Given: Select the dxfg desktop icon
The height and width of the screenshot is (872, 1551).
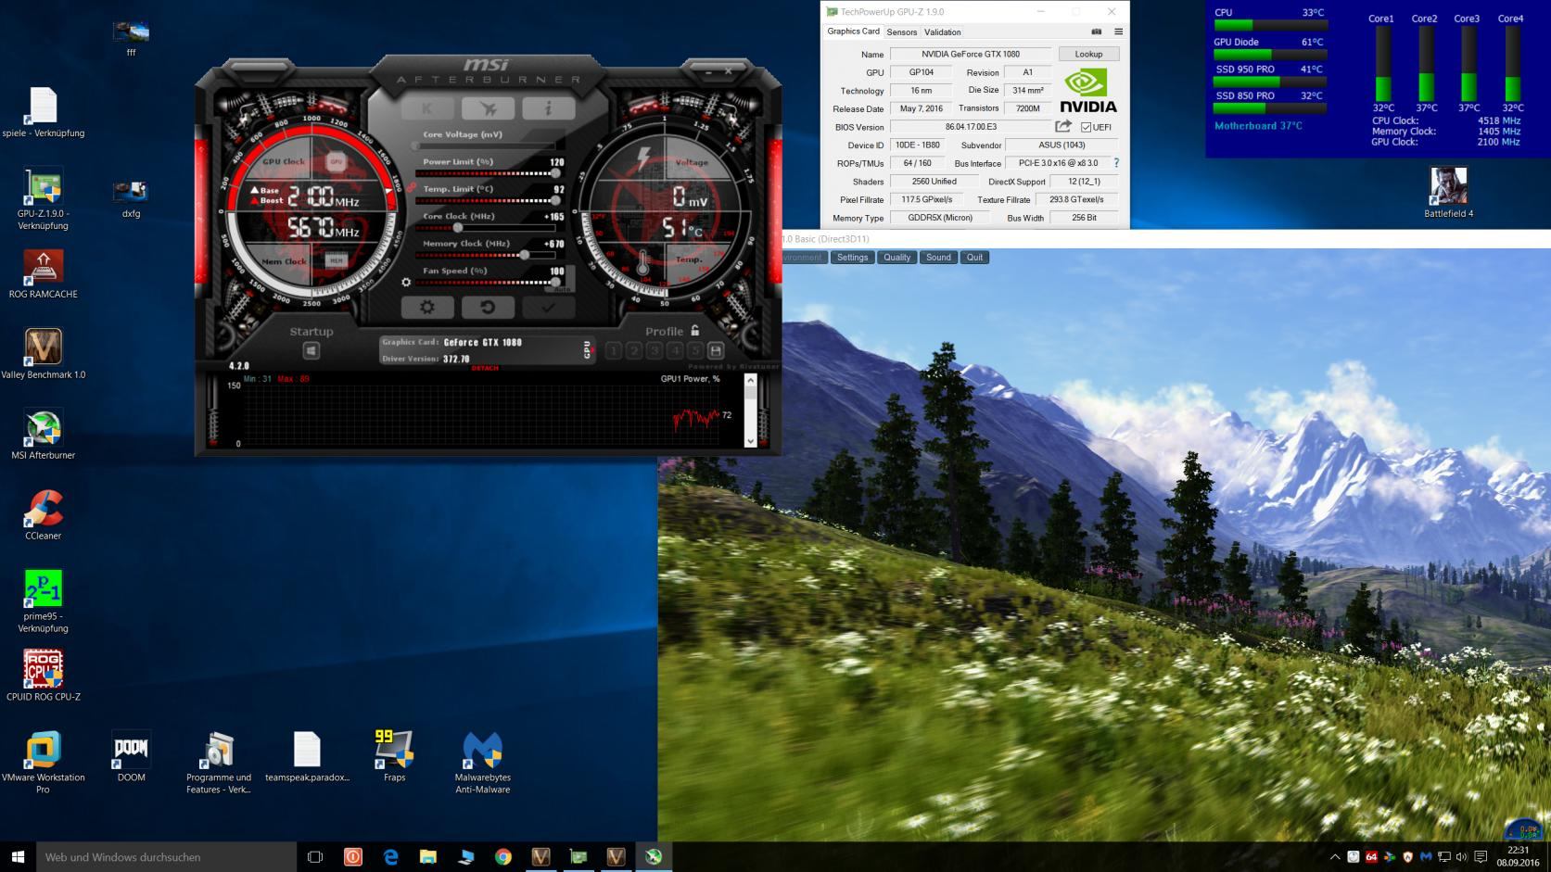Looking at the screenshot, I should point(131,198).
